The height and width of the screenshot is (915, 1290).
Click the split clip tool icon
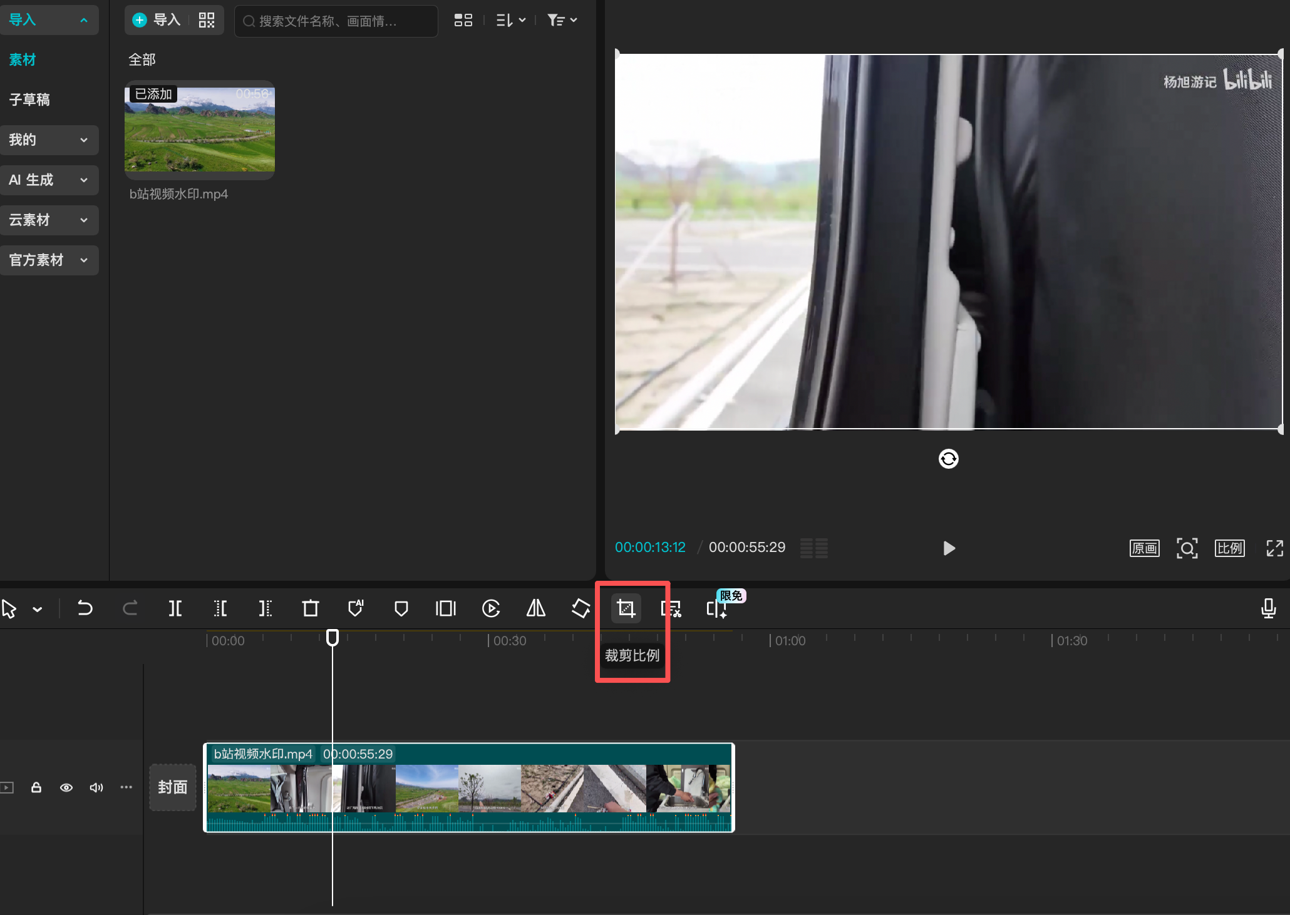175,608
